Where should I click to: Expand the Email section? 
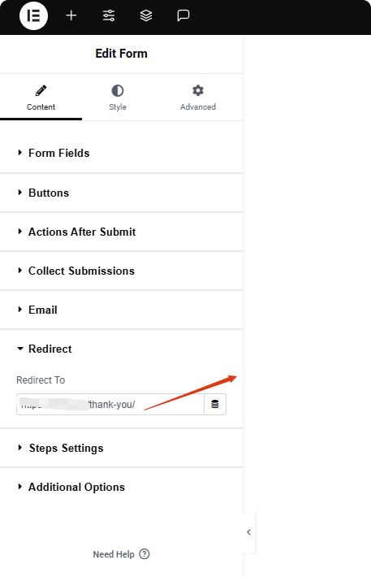(121, 310)
